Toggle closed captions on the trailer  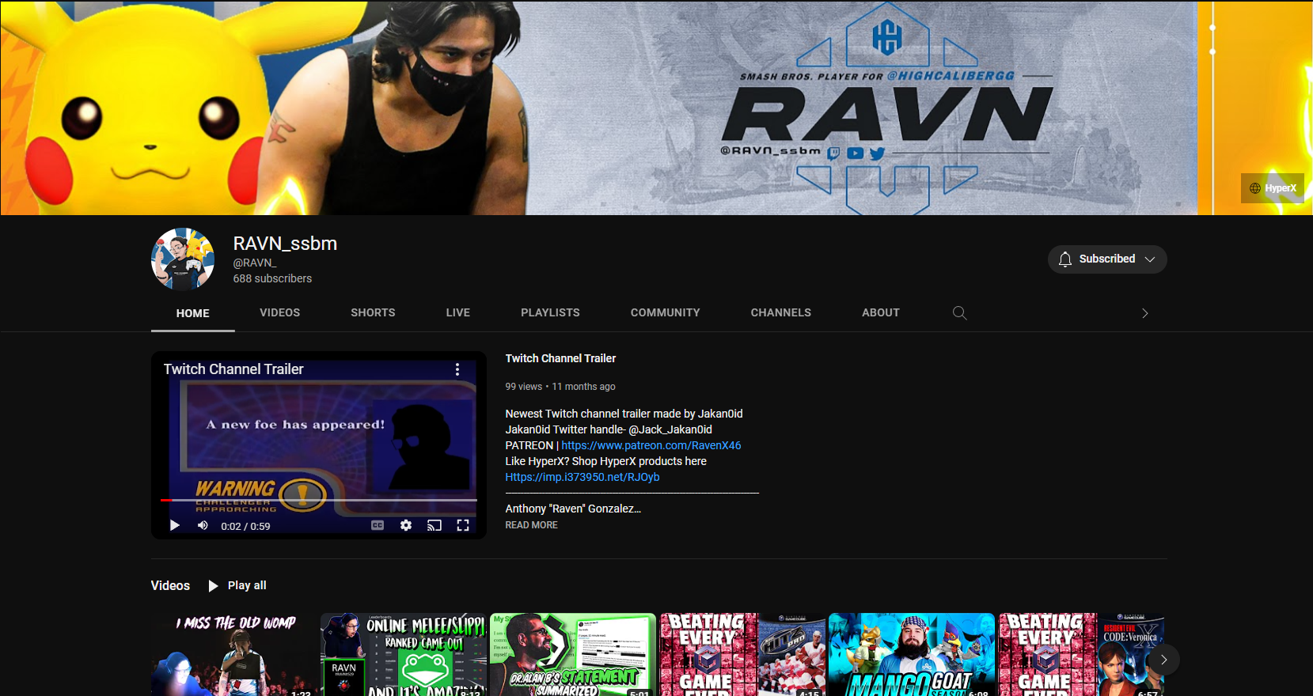[x=378, y=525]
